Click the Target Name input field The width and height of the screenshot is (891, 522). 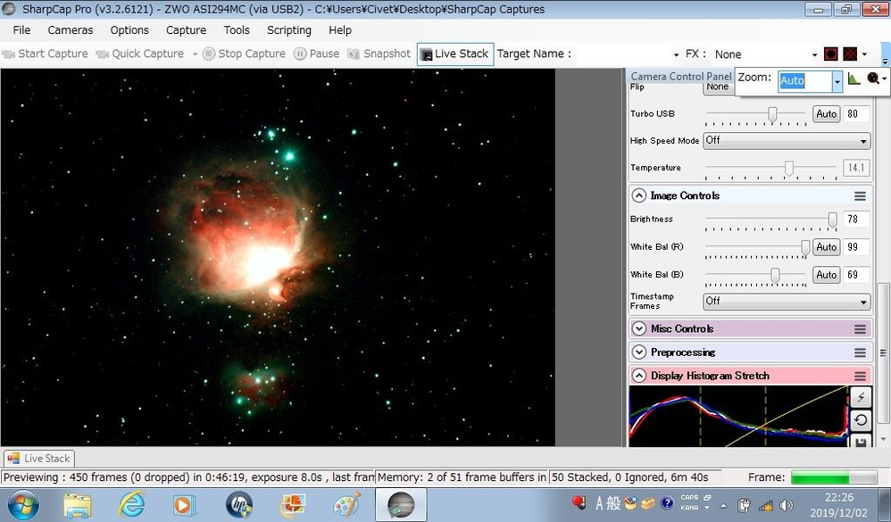point(623,54)
